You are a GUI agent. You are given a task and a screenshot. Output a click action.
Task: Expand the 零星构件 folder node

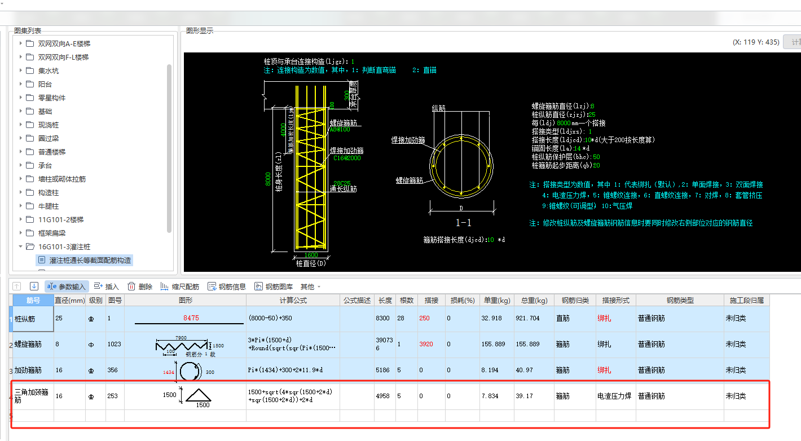pos(21,98)
